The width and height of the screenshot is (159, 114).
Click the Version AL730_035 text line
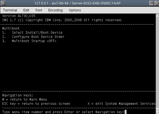point(19,16)
